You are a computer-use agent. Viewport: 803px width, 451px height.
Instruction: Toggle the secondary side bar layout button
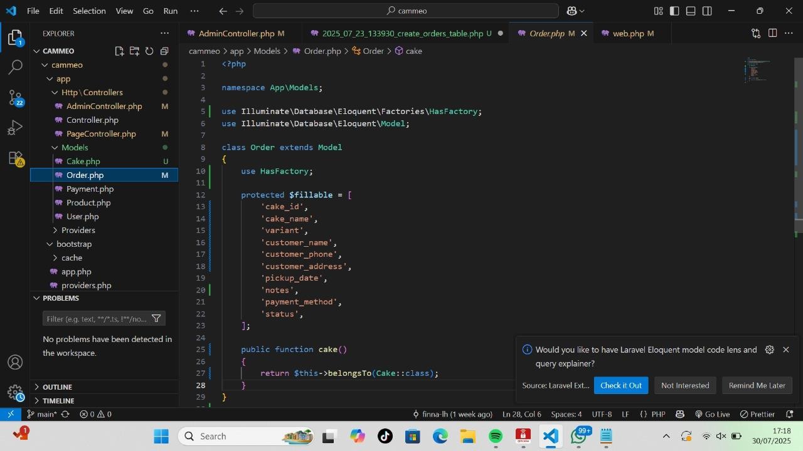click(707, 11)
